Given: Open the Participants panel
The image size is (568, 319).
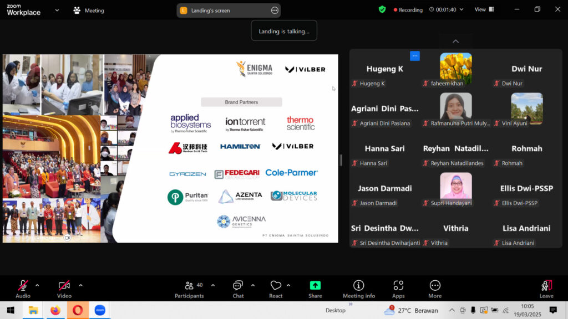Looking at the screenshot, I should pyautogui.click(x=190, y=289).
